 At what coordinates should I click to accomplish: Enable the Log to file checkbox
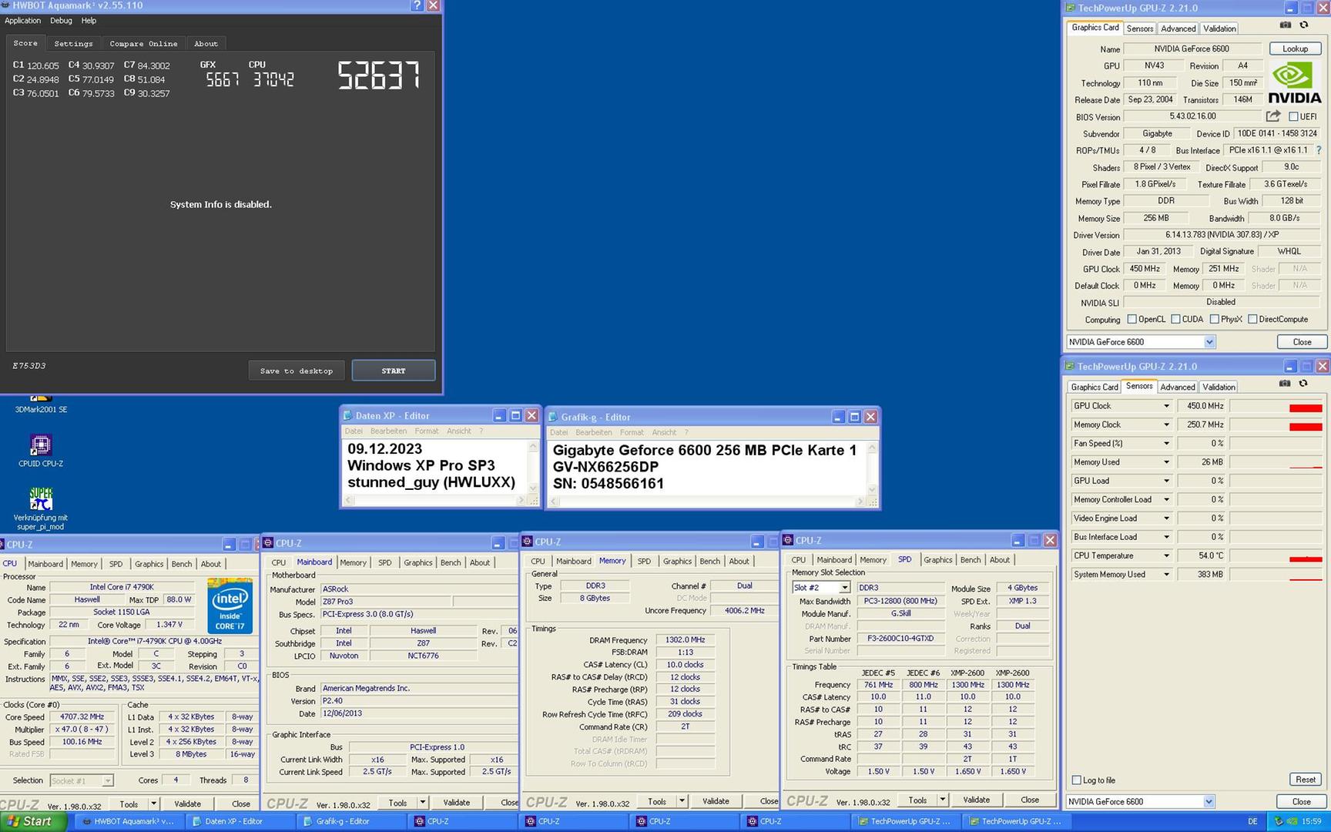coord(1076,780)
